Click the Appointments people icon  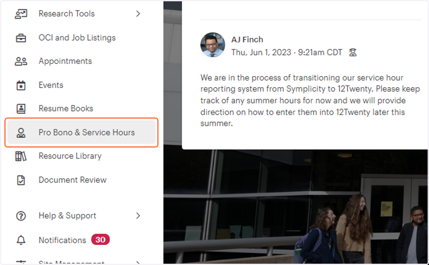[21, 61]
